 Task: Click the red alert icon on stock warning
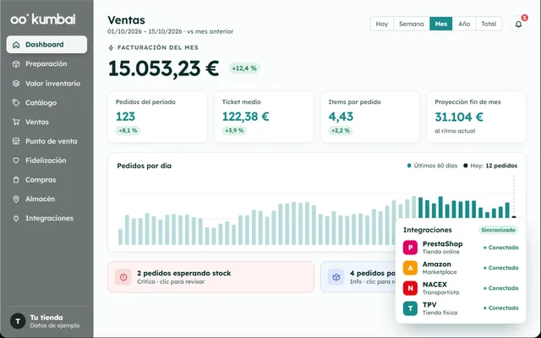(123, 277)
